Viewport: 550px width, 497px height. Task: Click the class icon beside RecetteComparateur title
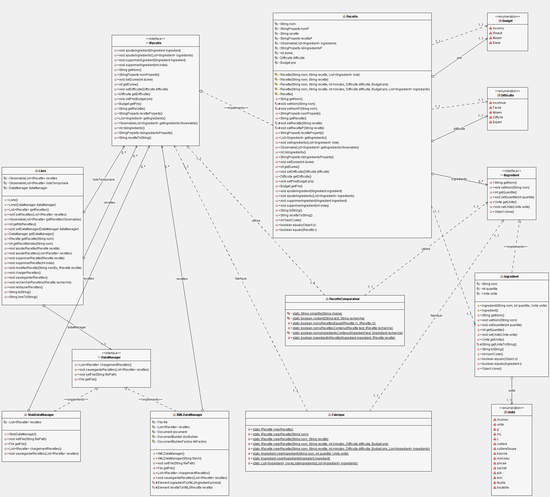[327, 299]
